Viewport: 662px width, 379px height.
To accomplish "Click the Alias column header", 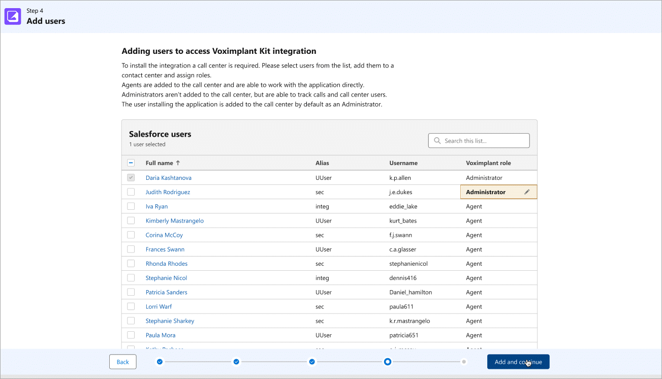I will (x=322, y=163).
